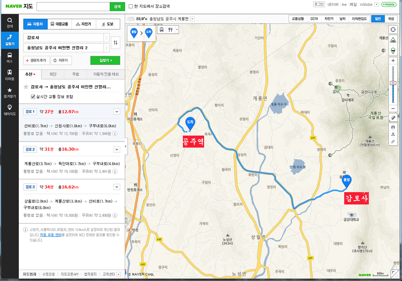The image size is (402, 281).
Task: Open location dropdown next to 계룡면
Action: tap(192, 19)
